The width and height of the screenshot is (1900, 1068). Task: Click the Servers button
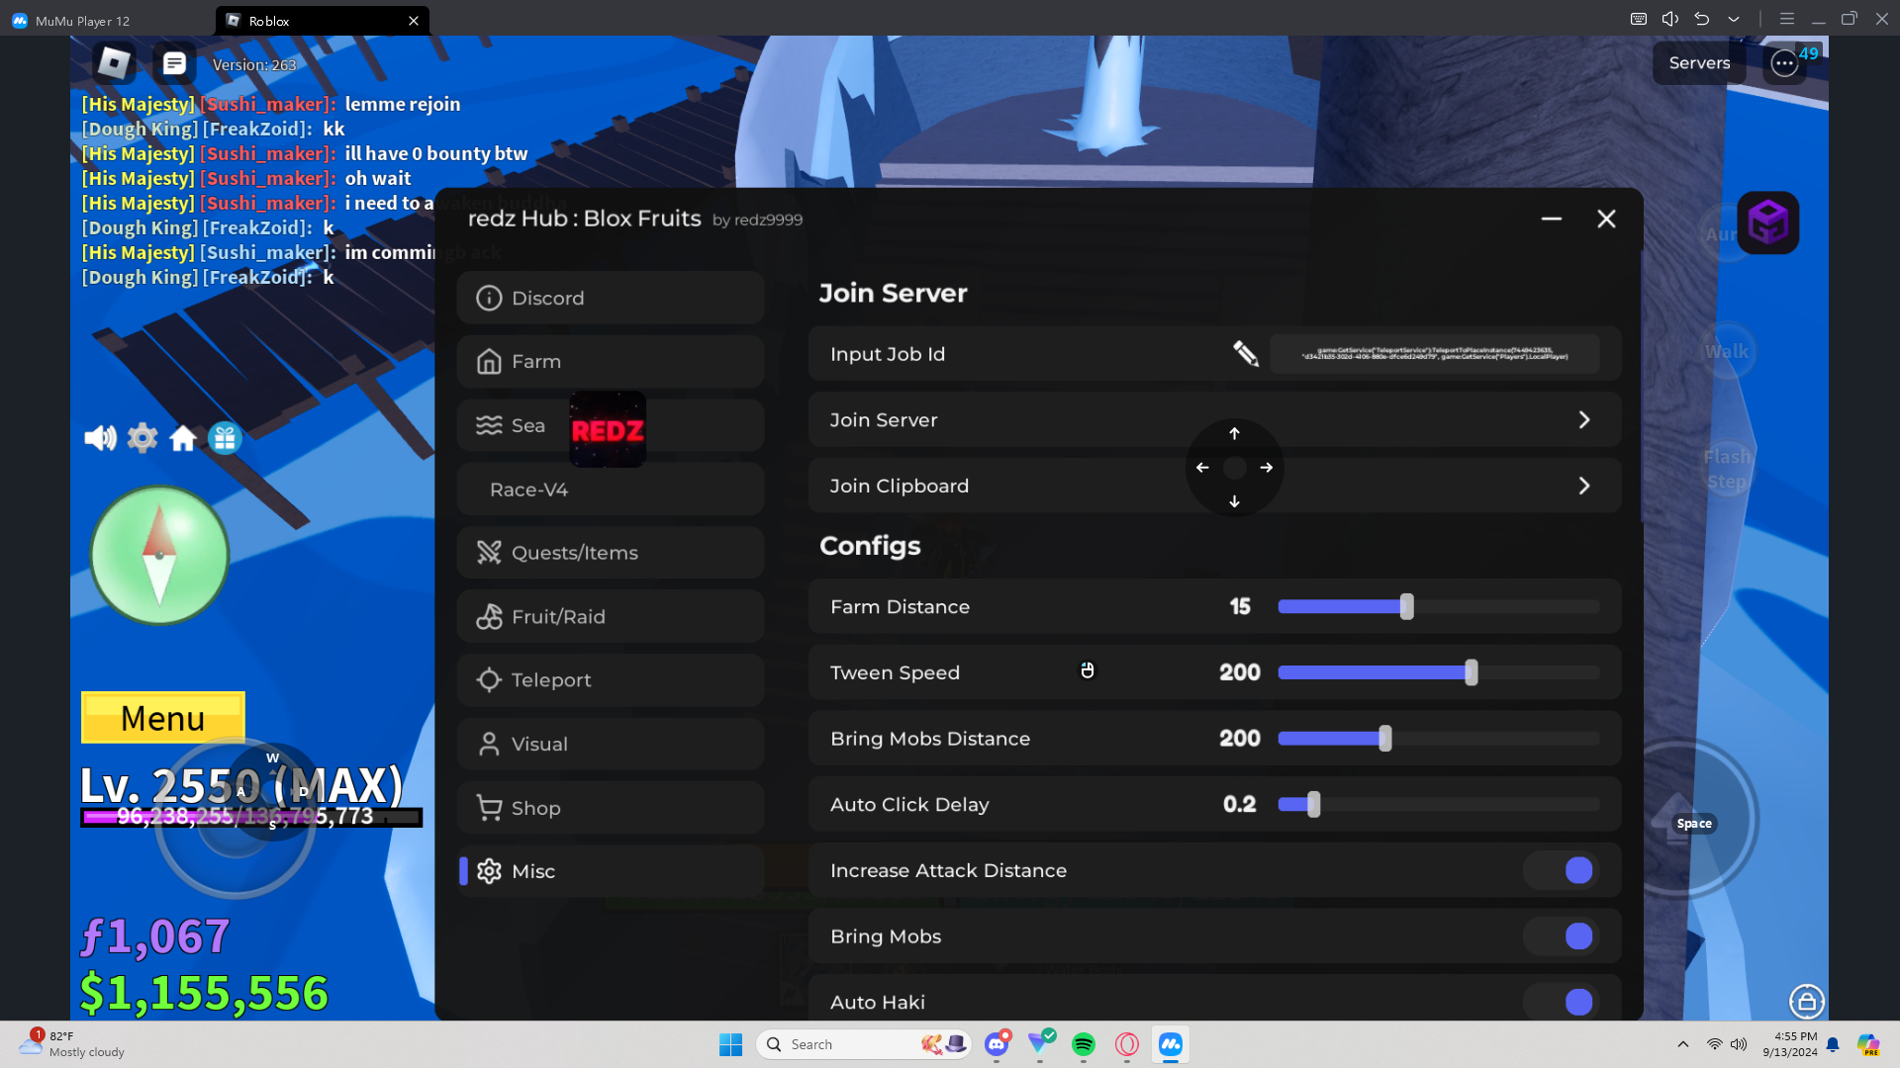tap(1699, 63)
